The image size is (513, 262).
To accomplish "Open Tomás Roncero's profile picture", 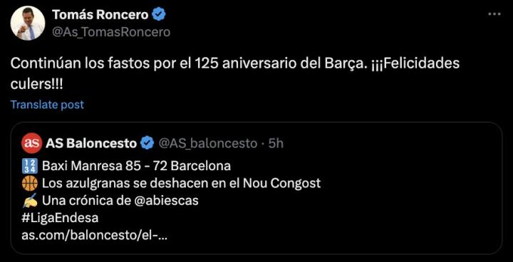I will coord(28,23).
